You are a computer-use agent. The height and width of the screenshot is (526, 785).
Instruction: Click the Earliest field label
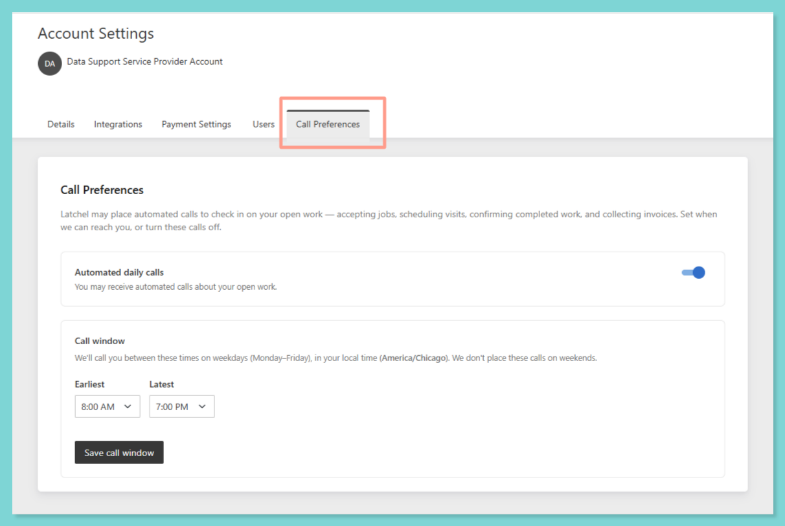[x=90, y=384]
